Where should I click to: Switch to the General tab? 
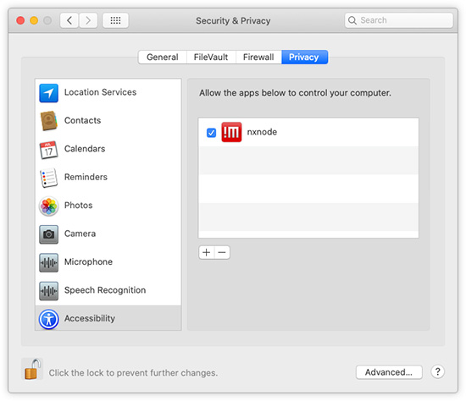coord(163,57)
